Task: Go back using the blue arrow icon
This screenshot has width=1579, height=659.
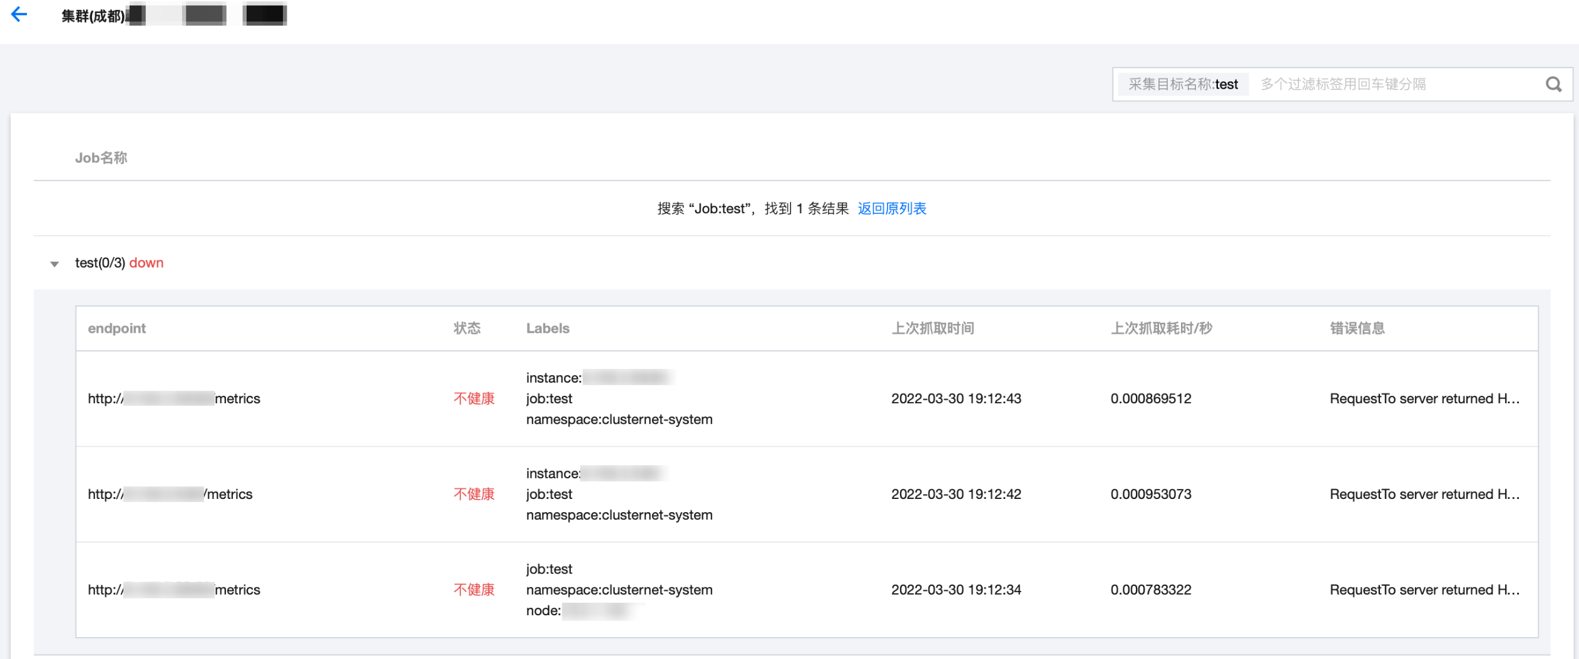Action: point(19,14)
